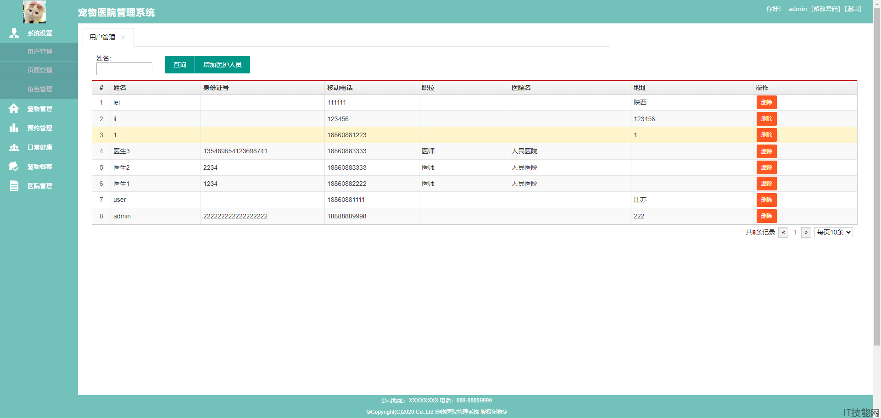
Task: Click the 职位 column header
Action: pos(464,88)
